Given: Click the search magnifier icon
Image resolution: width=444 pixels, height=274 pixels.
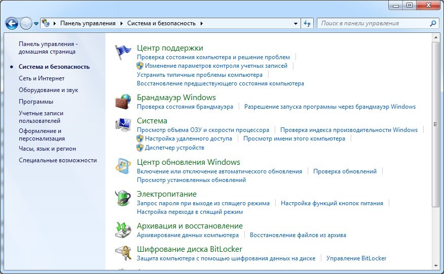Looking at the screenshot, I should 433,23.
